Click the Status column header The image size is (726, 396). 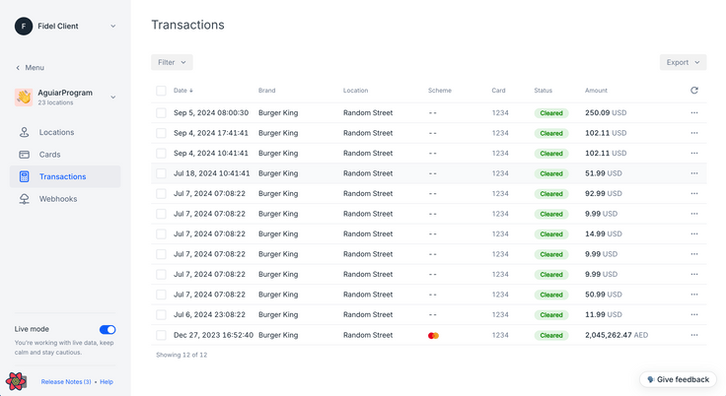click(x=544, y=91)
